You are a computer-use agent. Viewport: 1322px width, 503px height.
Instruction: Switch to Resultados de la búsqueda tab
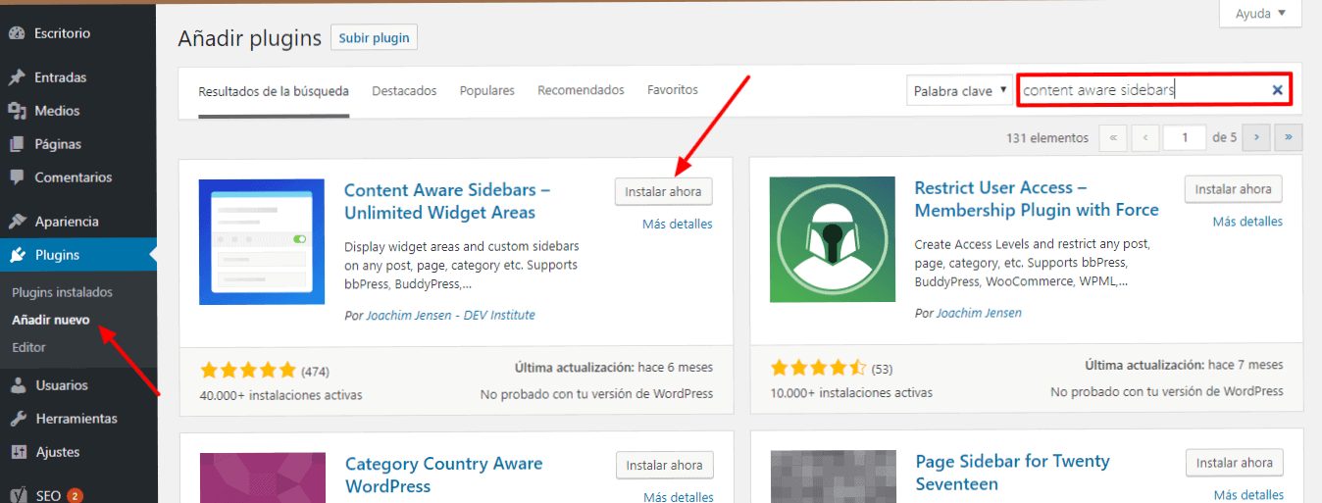point(274,91)
